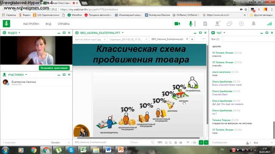This screenshot has height=154, width=275.
Task: Select participant Екатерина Малина
Action: [36, 83]
